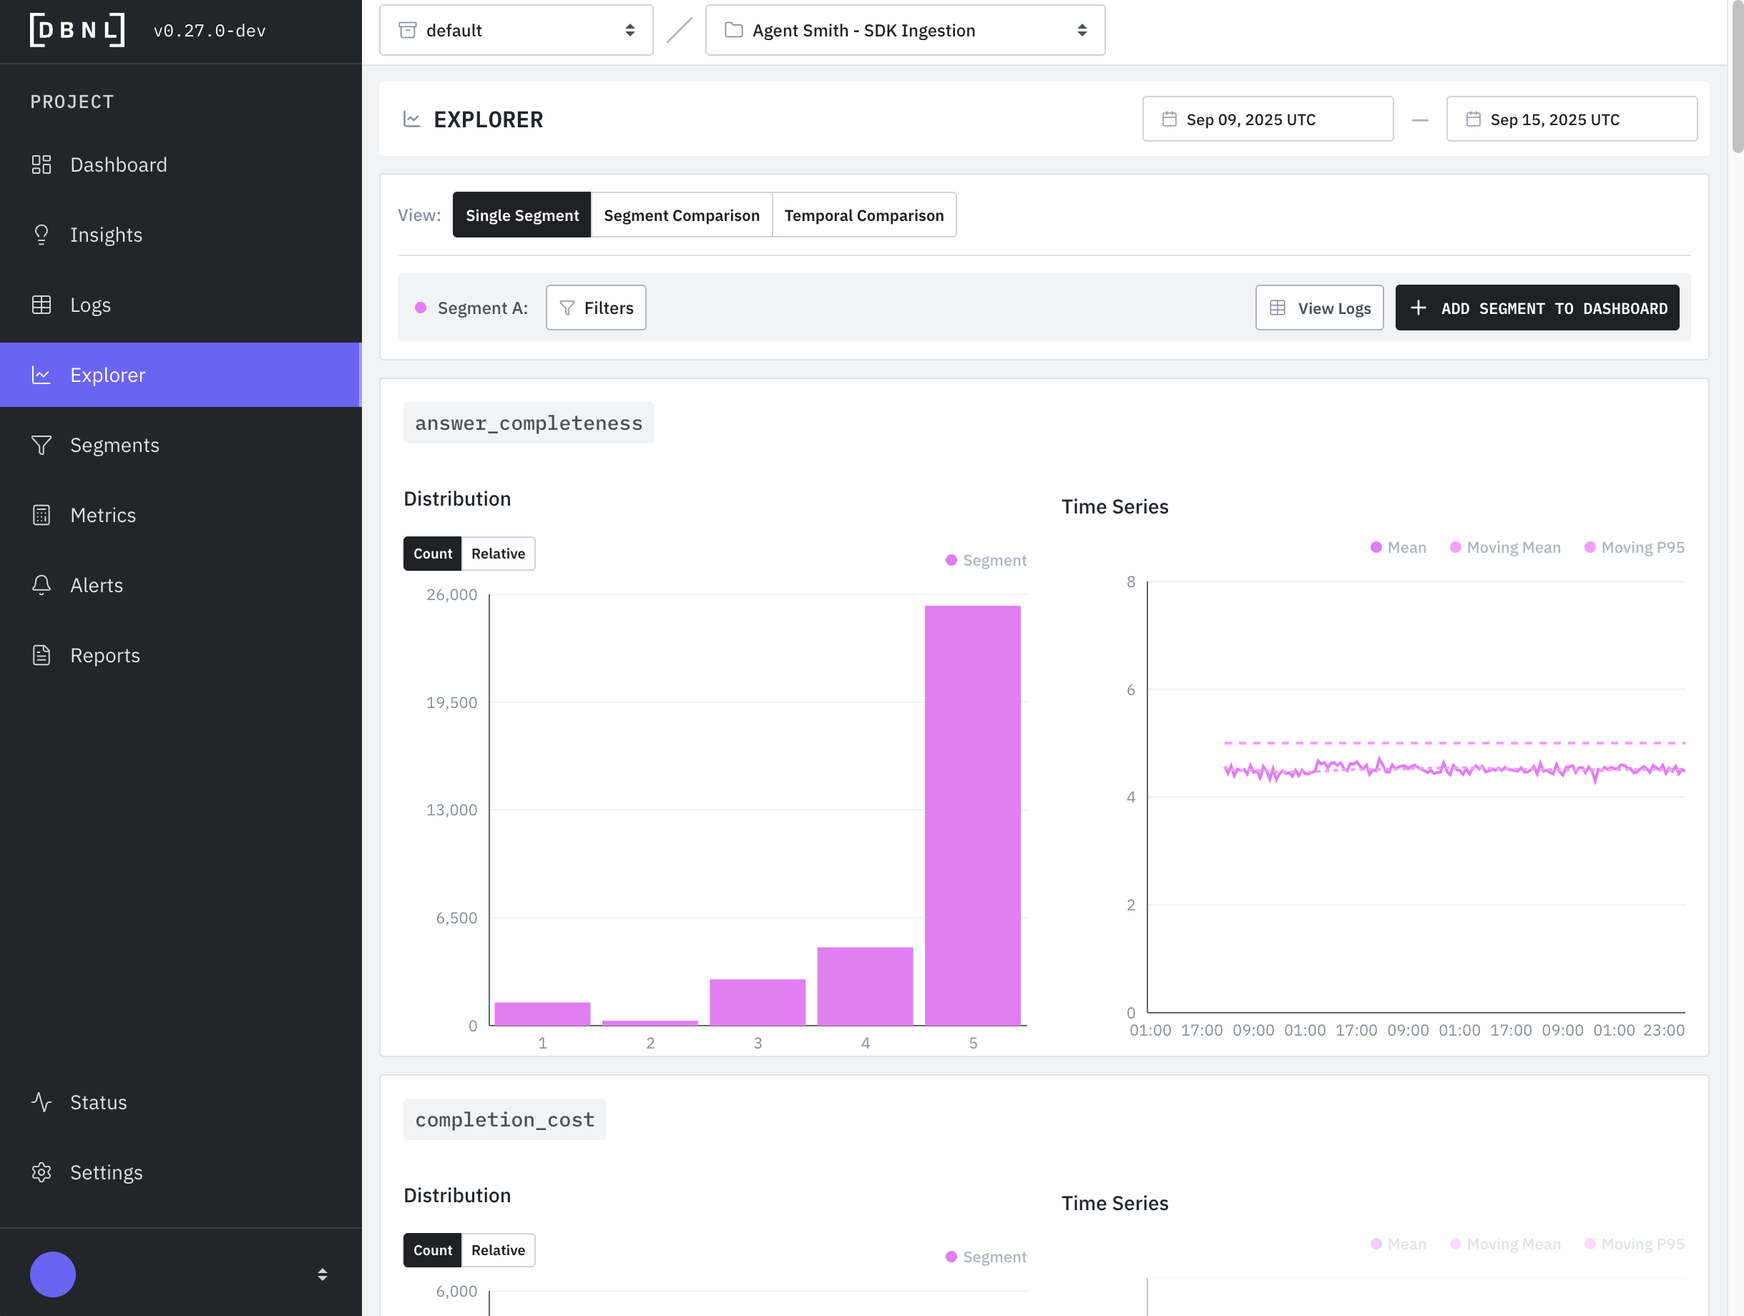Open the Settings gear icon

[41, 1172]
